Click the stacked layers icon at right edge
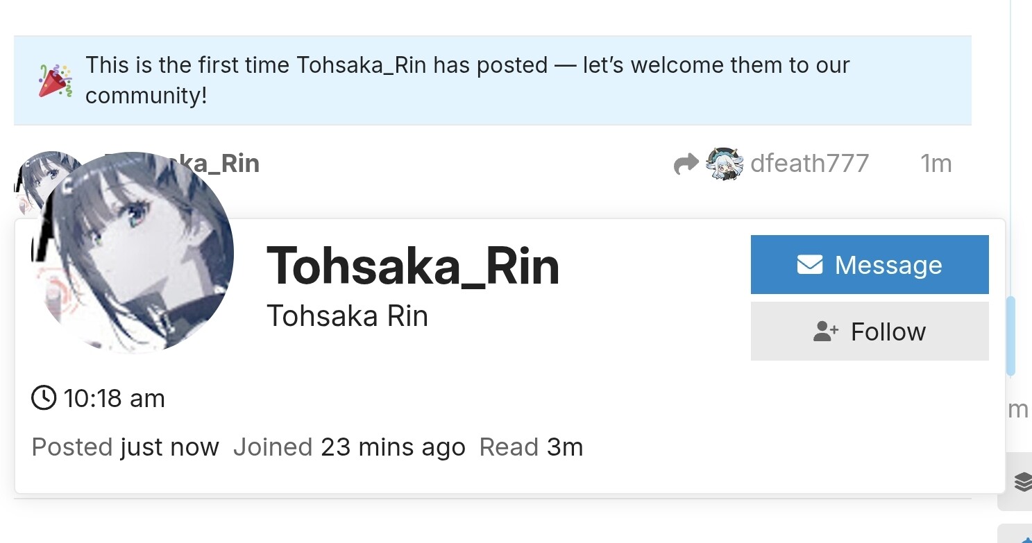Viewport: 1032px width, 543px height. [1022, 481]
